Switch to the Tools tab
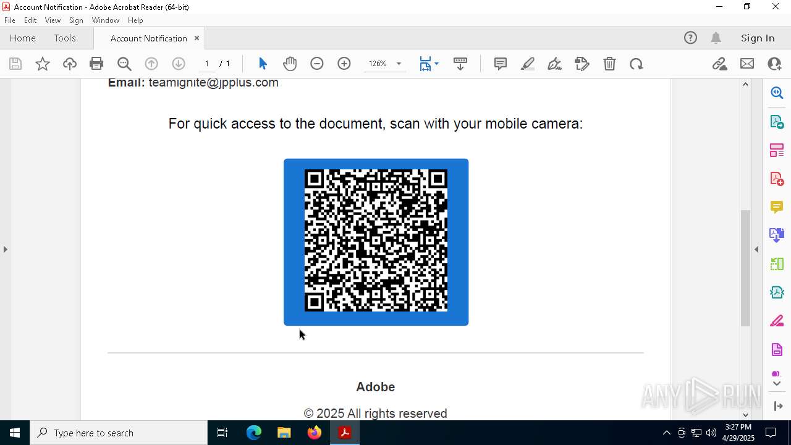The image size is (791, 445). 65,38
